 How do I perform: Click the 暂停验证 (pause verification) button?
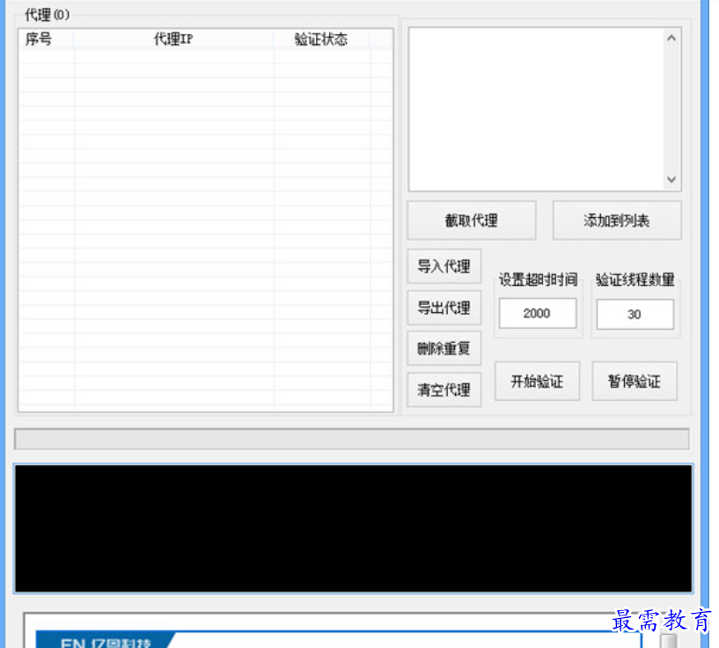(634, 381)
